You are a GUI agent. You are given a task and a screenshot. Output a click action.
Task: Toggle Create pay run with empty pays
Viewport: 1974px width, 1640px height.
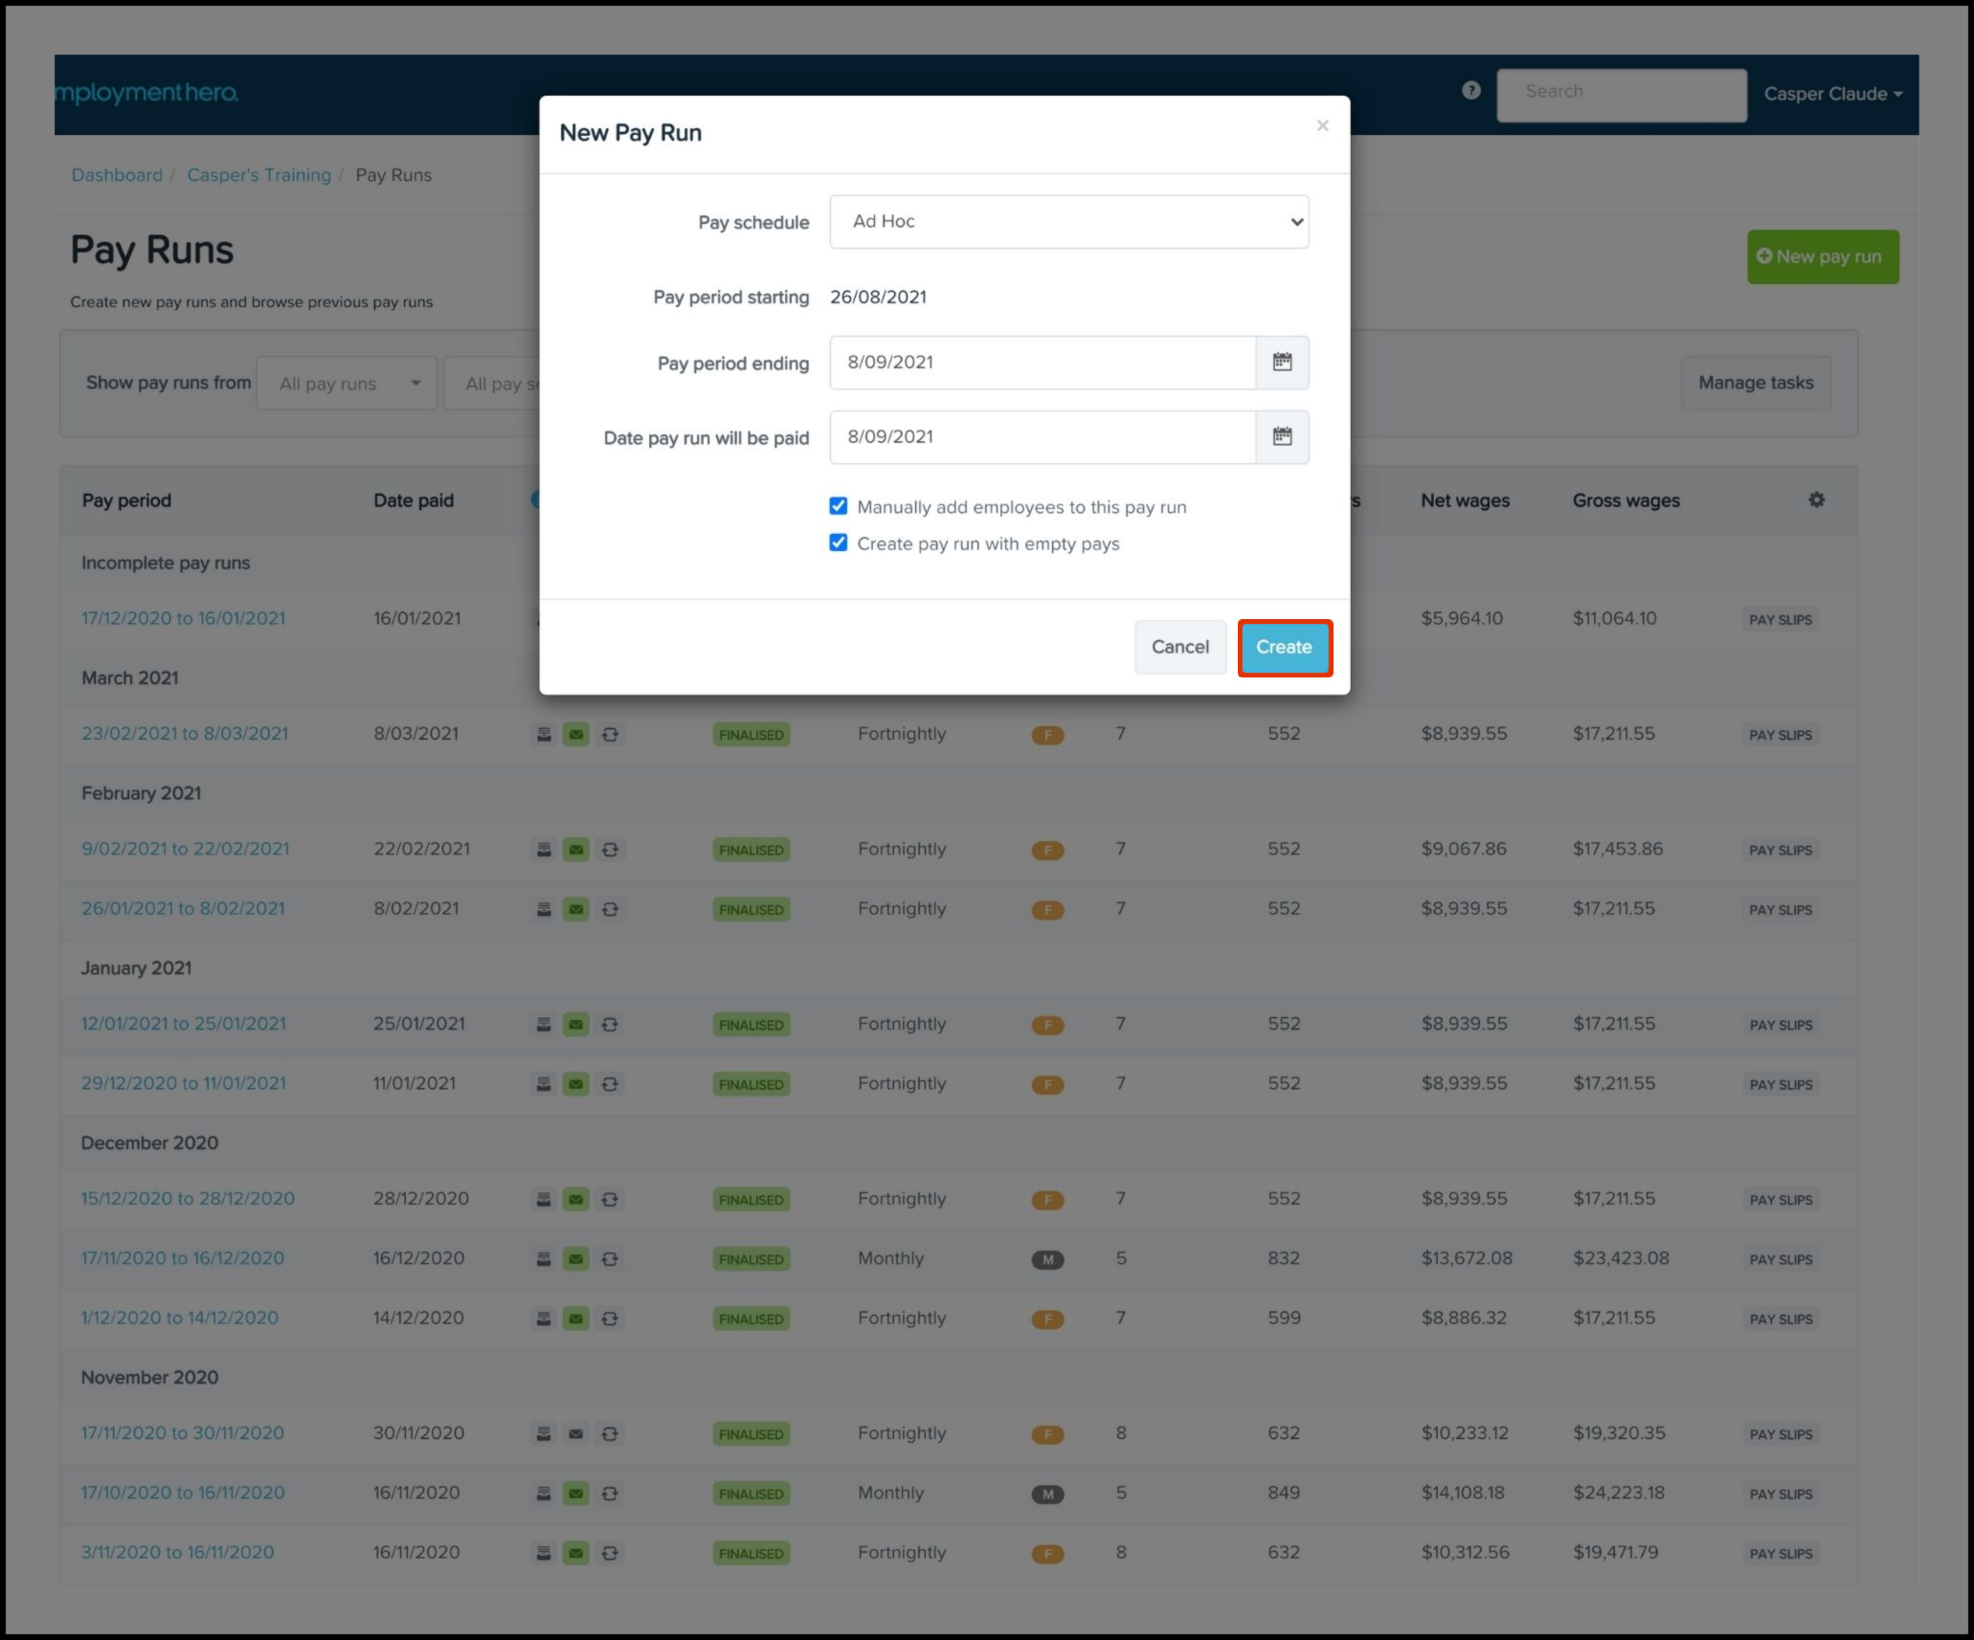pos(839,543)
